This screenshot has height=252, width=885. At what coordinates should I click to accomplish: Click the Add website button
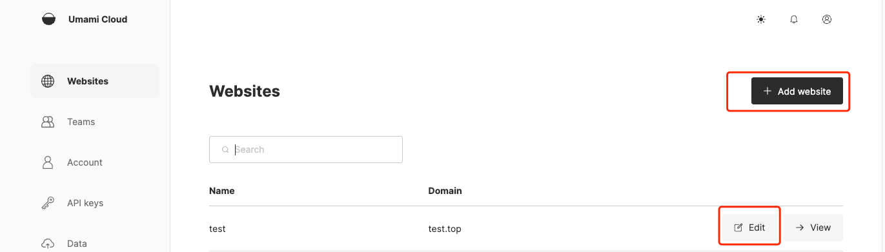tap(797, 92)
